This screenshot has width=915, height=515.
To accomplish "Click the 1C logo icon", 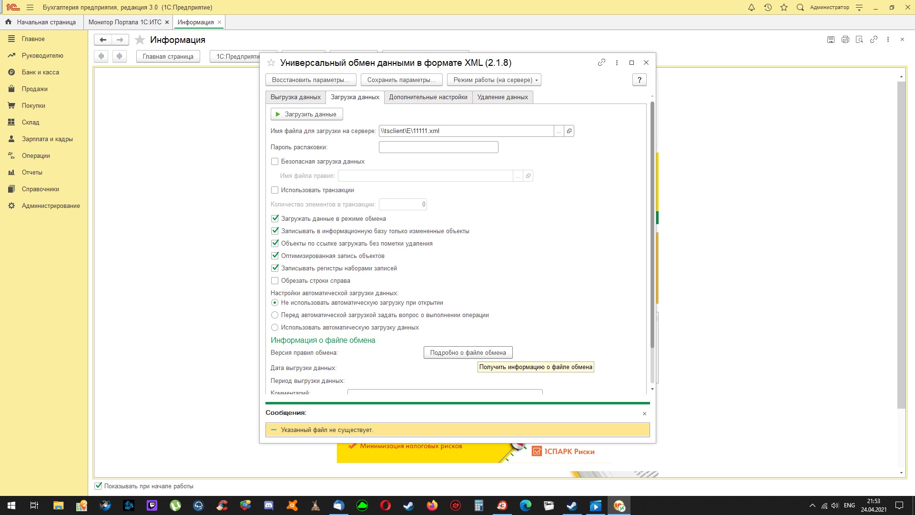I will pos(13,7).
